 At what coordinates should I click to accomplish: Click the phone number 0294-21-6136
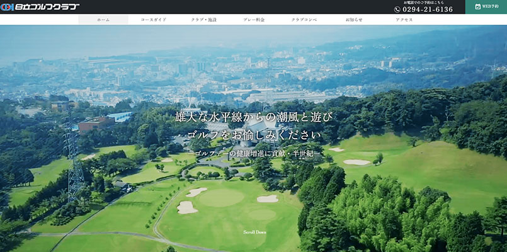(x=428, y=9)
